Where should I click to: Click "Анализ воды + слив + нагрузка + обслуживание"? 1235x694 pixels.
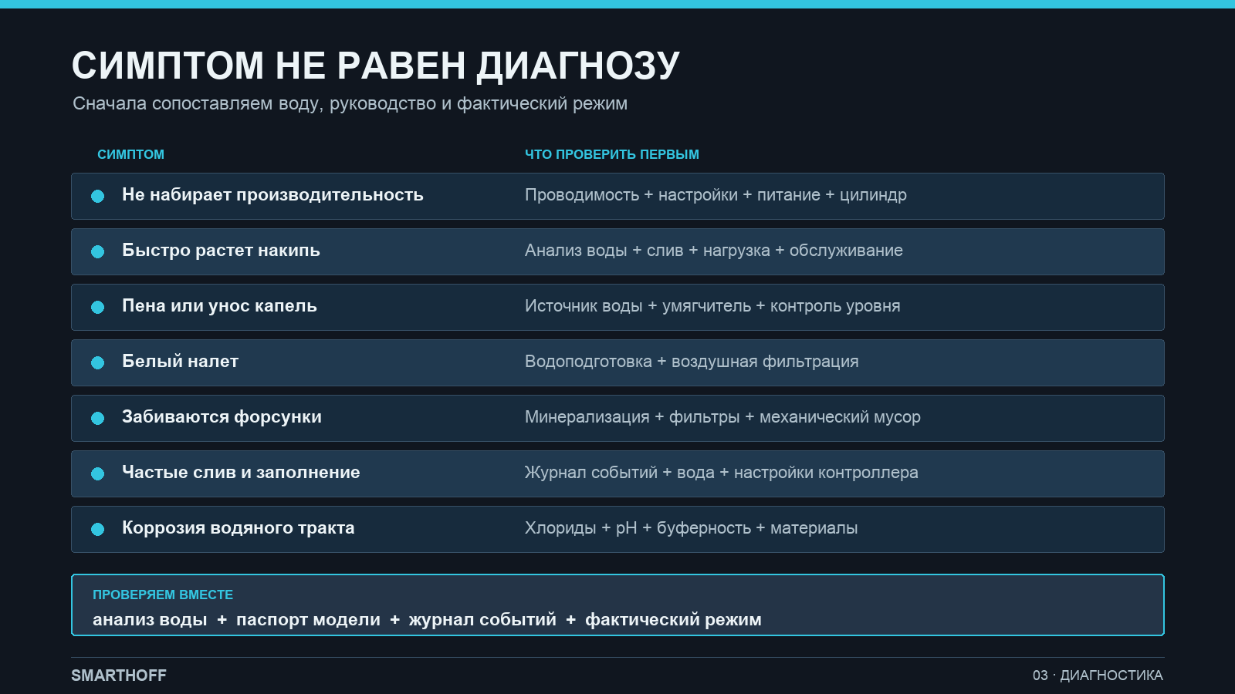[x=714, y=251]
